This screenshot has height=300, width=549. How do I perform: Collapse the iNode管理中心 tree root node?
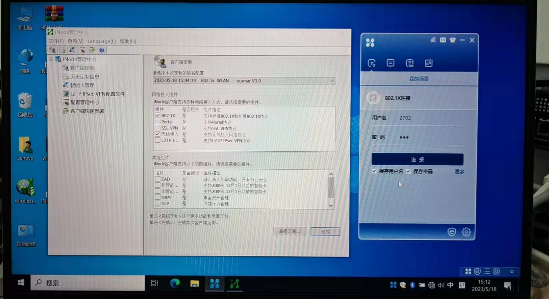(51, 59)
